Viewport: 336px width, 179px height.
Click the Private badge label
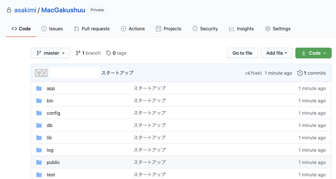click(97, 10)
